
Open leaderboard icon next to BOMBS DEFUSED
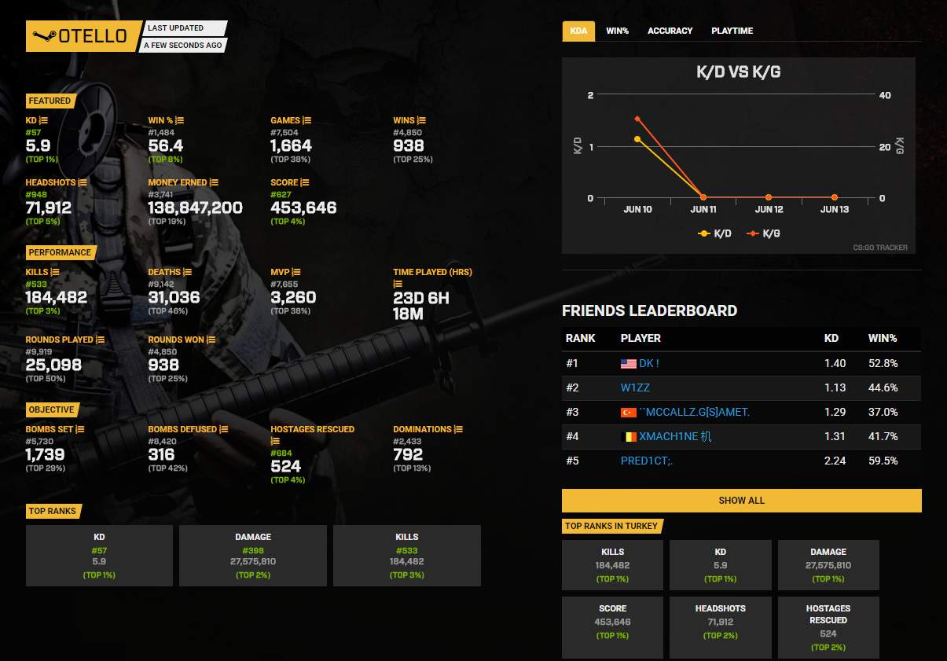224,429
